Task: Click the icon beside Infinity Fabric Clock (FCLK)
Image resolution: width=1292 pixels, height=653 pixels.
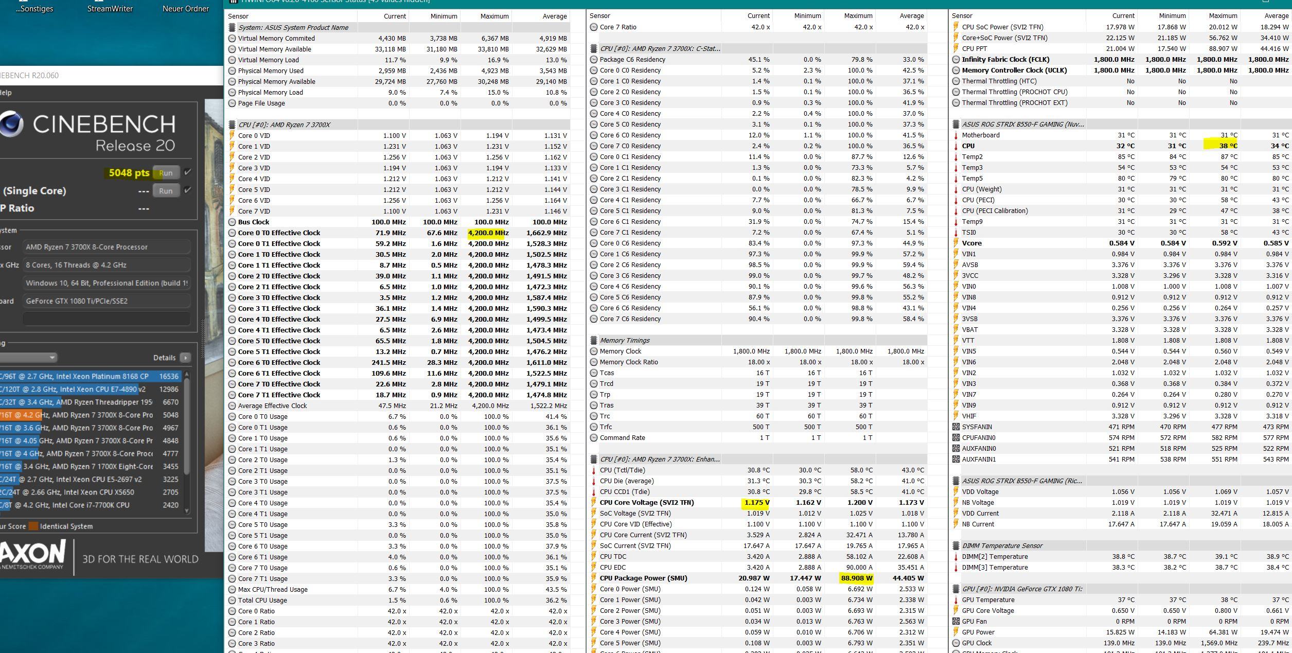Action: click(956, 59)
